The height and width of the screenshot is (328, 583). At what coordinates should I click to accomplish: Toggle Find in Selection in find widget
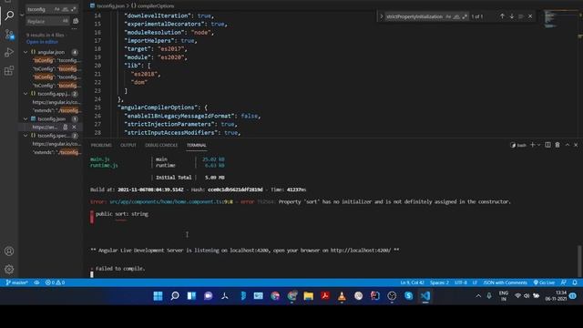tap(521, 16)
